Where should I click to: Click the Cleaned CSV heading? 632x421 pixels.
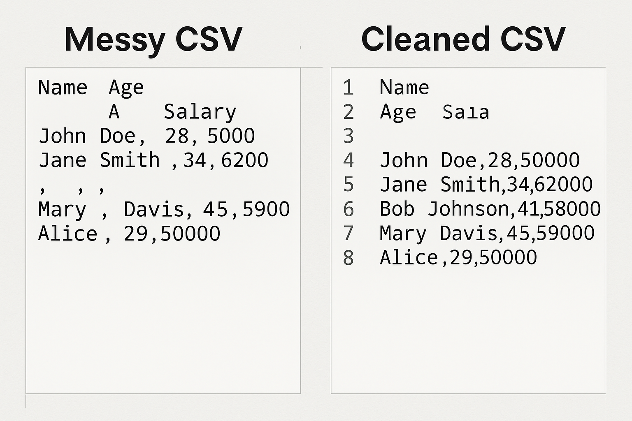[x=463, y=39]
